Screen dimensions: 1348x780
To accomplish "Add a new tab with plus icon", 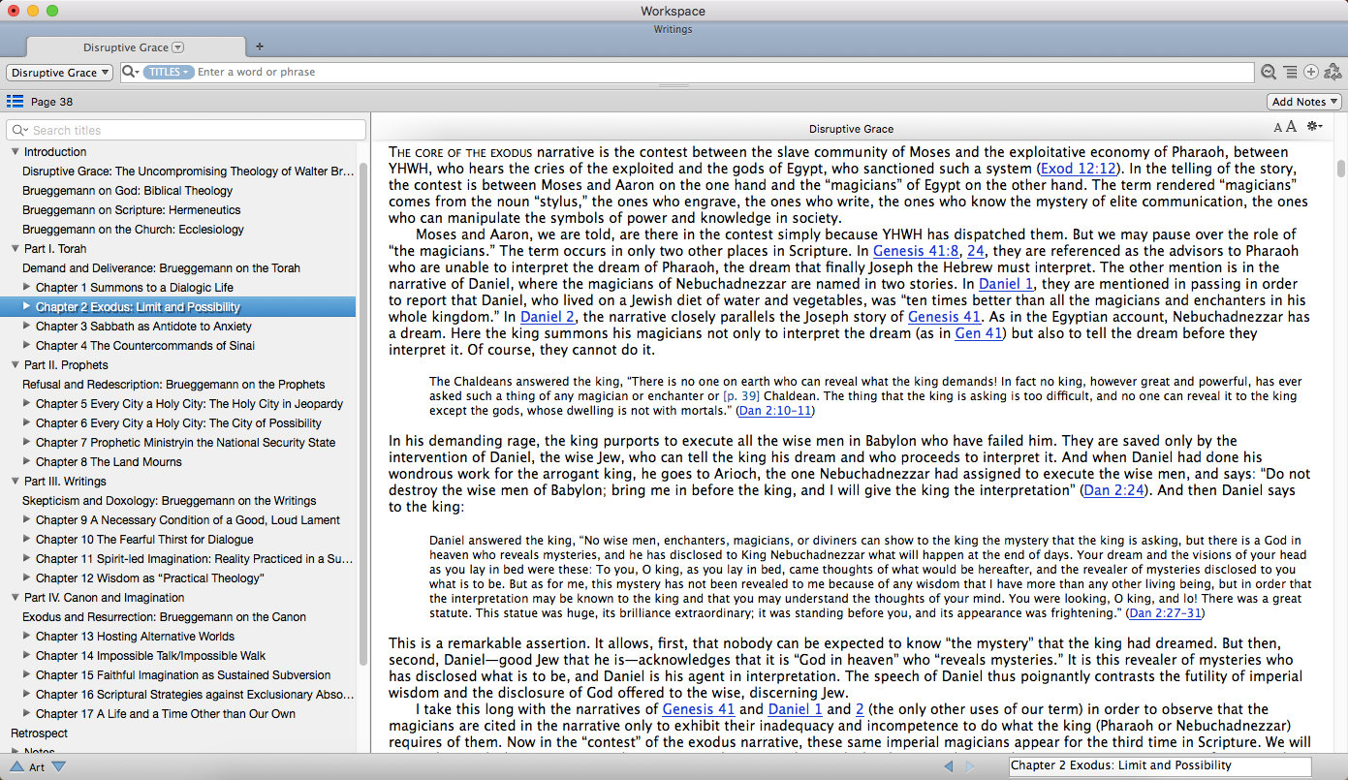I will pos(259,47).
